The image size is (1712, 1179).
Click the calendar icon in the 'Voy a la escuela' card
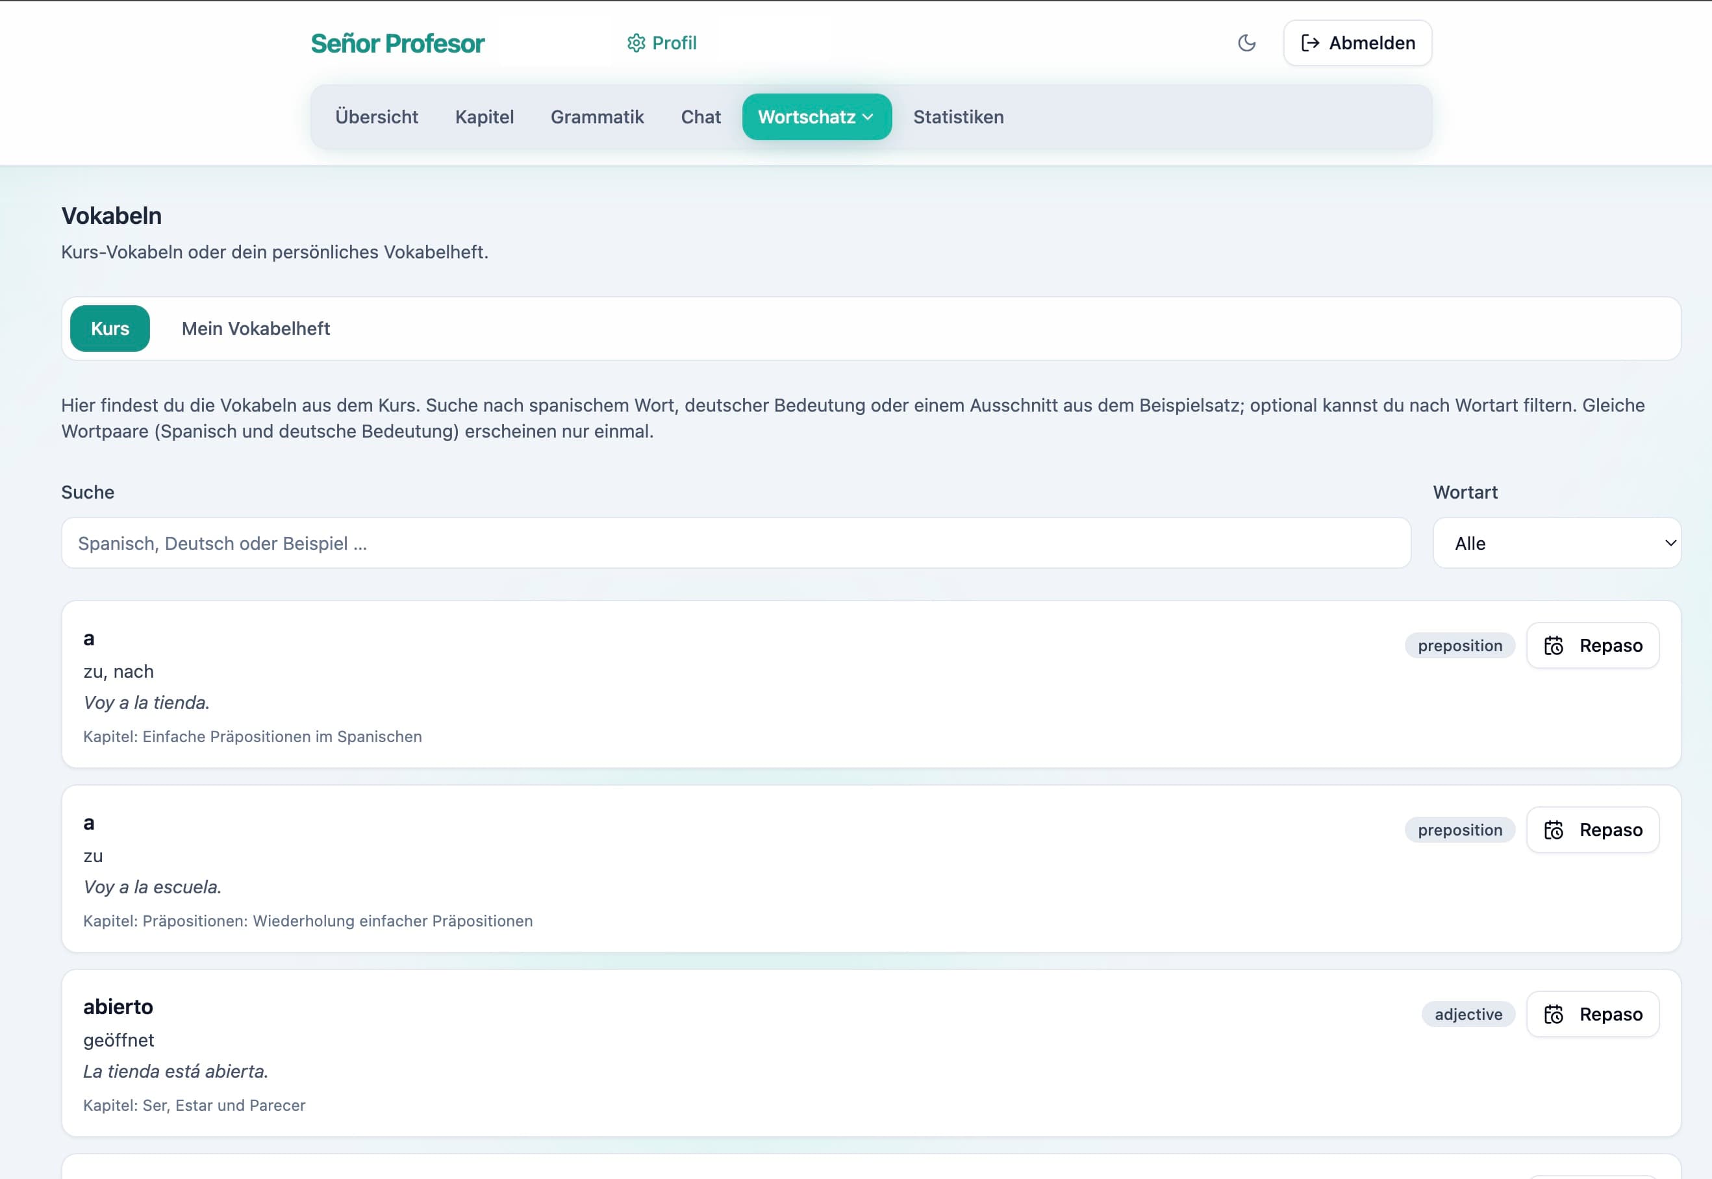[1553, 830]
